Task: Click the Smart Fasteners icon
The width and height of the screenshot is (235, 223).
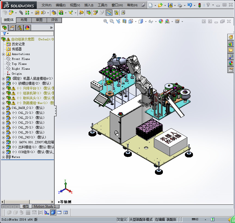Action: pos(37,13)
